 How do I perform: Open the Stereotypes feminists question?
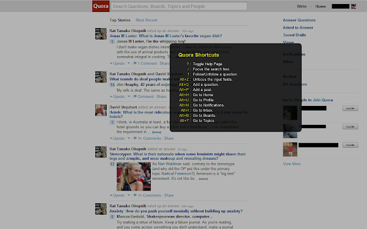tap(178, 156)
